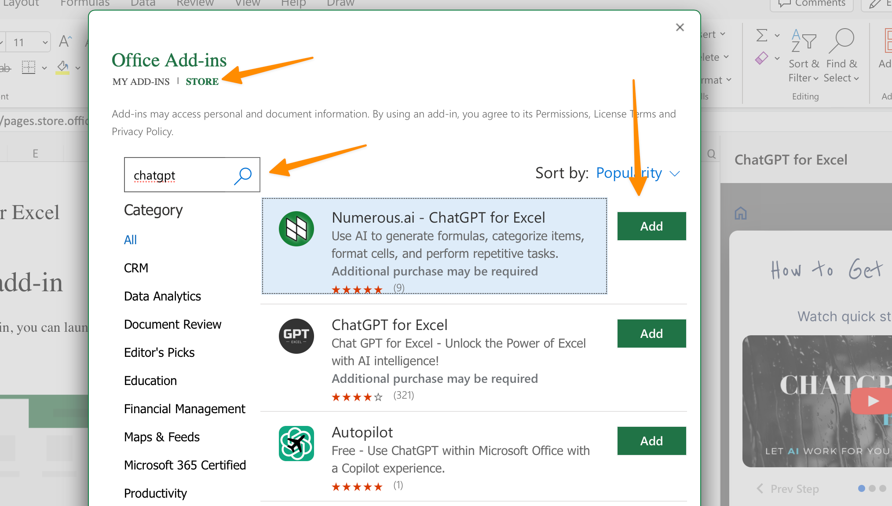The image size is (892, 506).
Task: Open the AutoSum sigma icon
Action: pos(762,35)
